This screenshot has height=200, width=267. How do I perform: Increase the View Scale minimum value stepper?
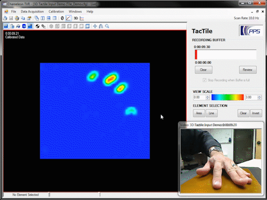(x=208, y=96)
